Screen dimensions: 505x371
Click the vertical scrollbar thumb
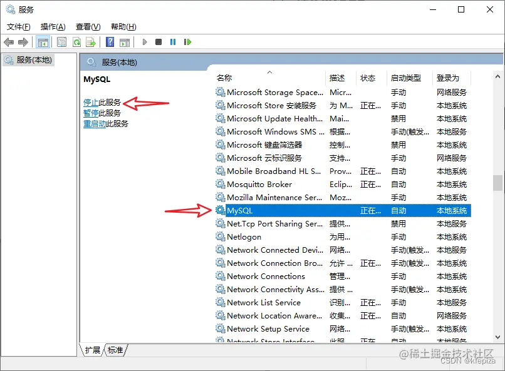pos(497,183)
